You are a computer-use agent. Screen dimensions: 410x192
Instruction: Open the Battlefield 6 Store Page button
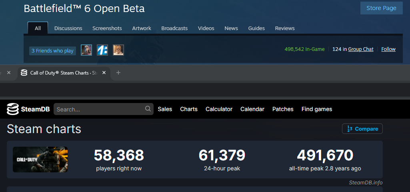coord(381,8)
